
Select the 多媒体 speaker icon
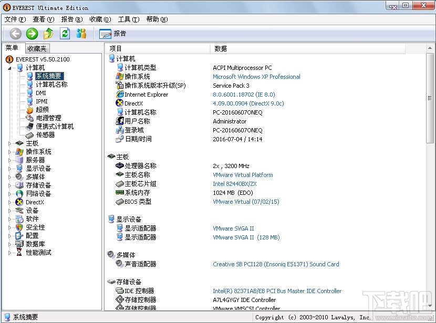coord(20,176)
